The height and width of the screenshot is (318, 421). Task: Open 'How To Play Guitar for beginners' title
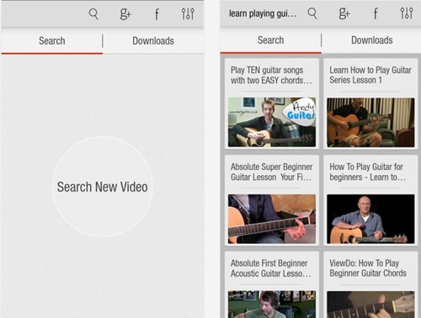(367, 172)
